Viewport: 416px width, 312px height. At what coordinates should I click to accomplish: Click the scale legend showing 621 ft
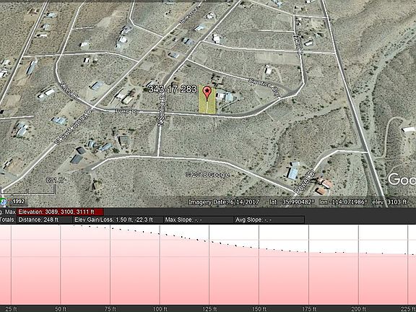coord(28,186)
